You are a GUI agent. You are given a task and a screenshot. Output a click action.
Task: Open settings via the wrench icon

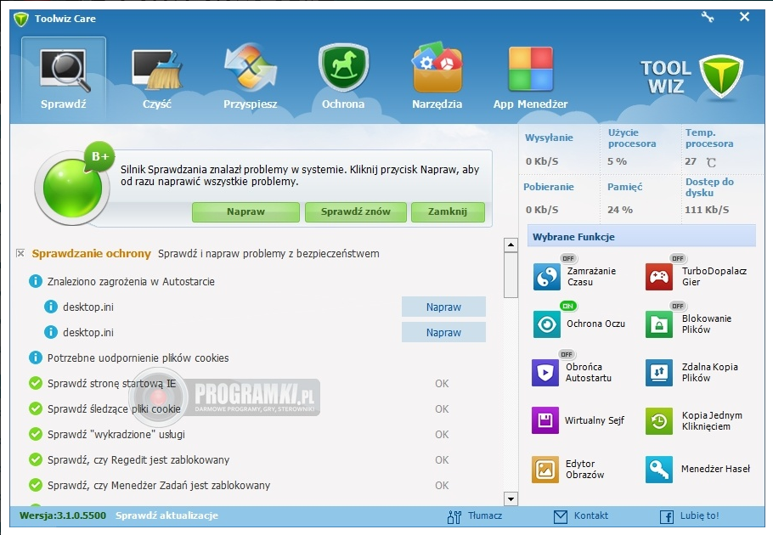(x=708, y=17)
